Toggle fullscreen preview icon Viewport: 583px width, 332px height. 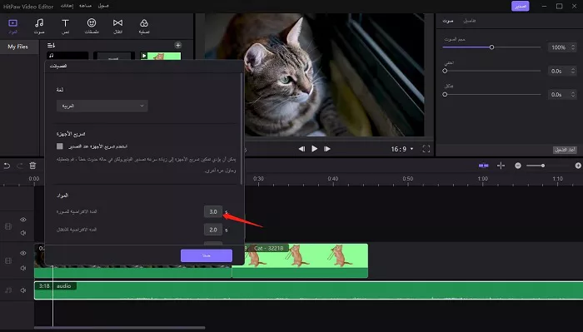(426, 149)
